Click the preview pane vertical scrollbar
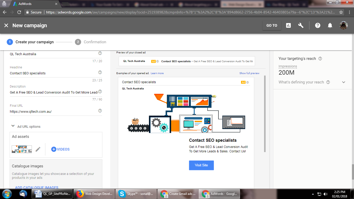The image size is (354, 199). [x=265, y=113]
